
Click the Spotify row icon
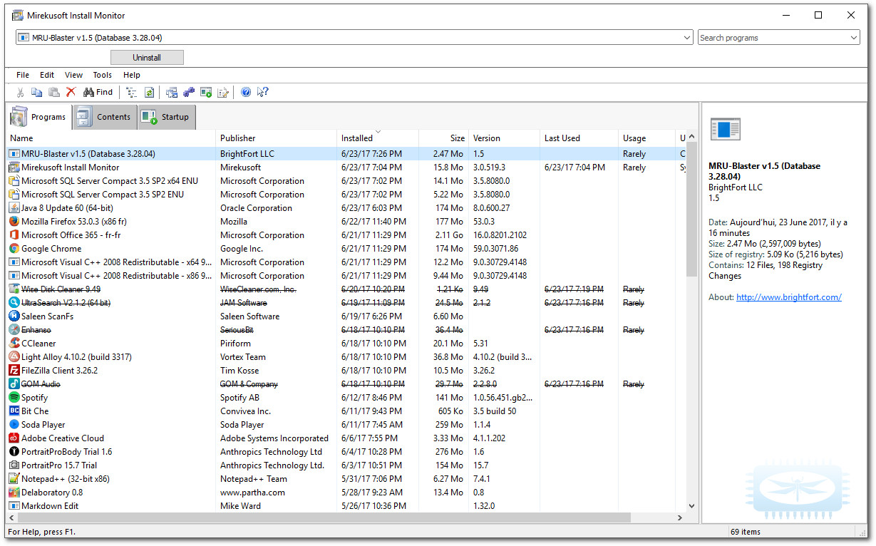tap(14, 398)
